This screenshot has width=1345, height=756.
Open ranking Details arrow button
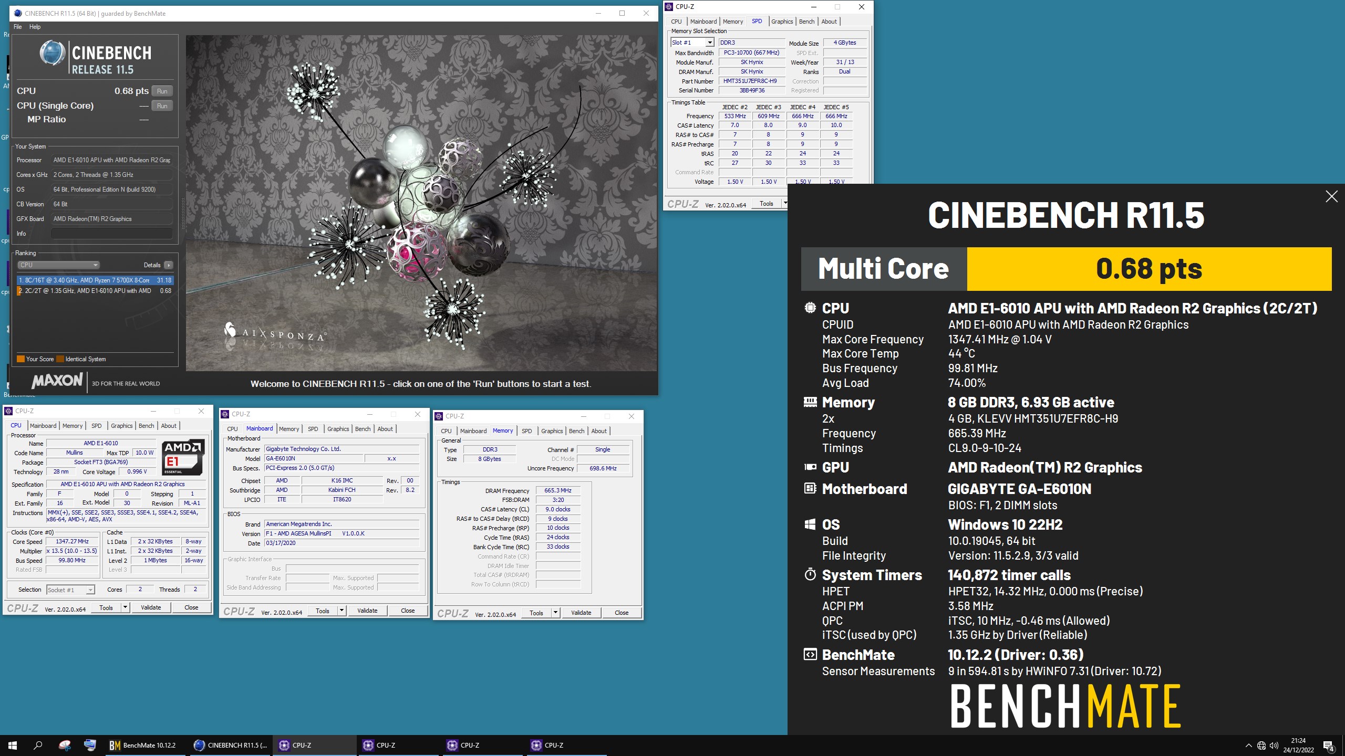169,265
